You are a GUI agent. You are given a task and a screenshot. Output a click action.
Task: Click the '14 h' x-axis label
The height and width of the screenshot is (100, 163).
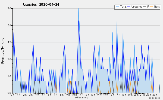pos(99,95)
